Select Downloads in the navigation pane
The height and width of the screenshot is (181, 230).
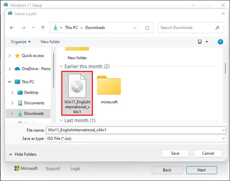point(34,114)
